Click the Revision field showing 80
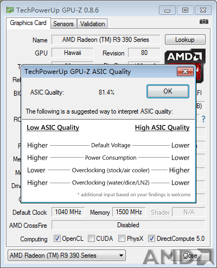The height and width of the screenshot is (268, 217). (x=144, y=53)
